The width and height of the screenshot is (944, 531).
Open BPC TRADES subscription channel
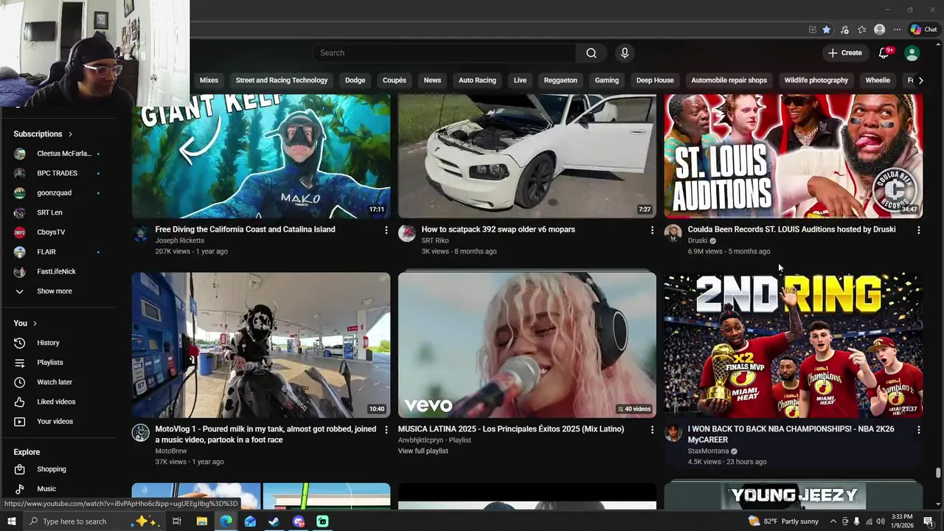pyautogui.click(x=58, y=173)
